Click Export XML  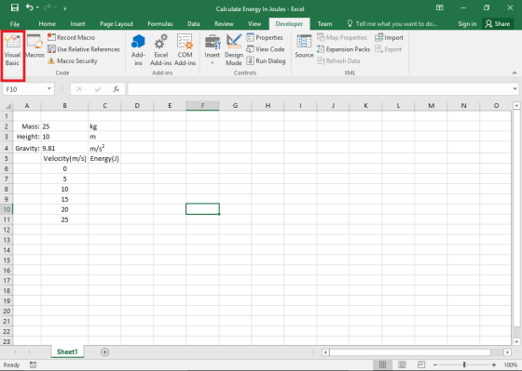[388, 49]
